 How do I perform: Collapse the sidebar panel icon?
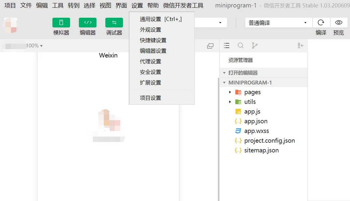coord(301,46)
